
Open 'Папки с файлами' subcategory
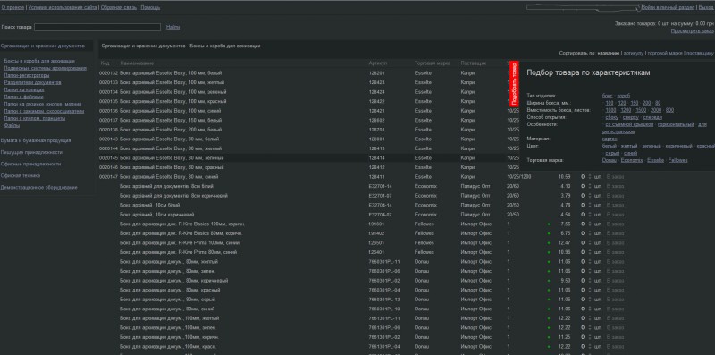point(24,97)
